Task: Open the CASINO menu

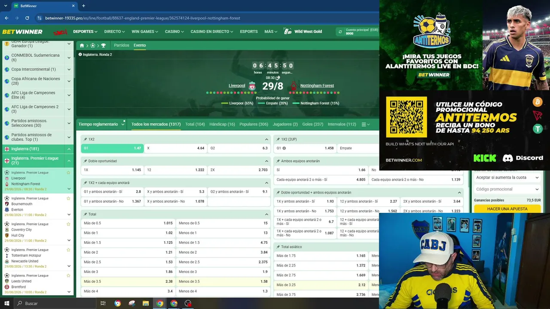Action: click(174, 32)
